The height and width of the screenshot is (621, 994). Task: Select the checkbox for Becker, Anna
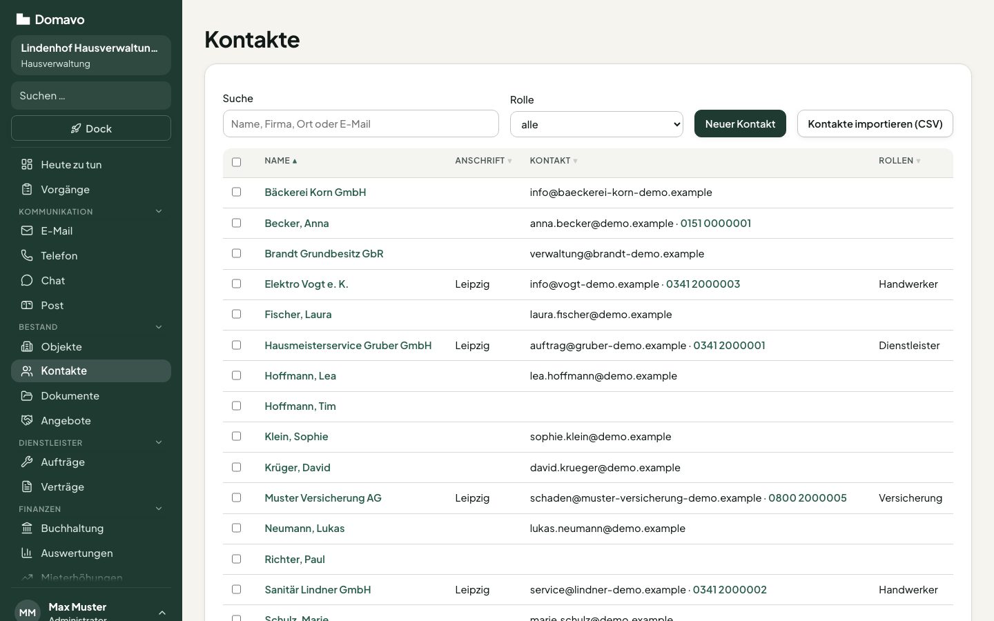tap(237, 223)
